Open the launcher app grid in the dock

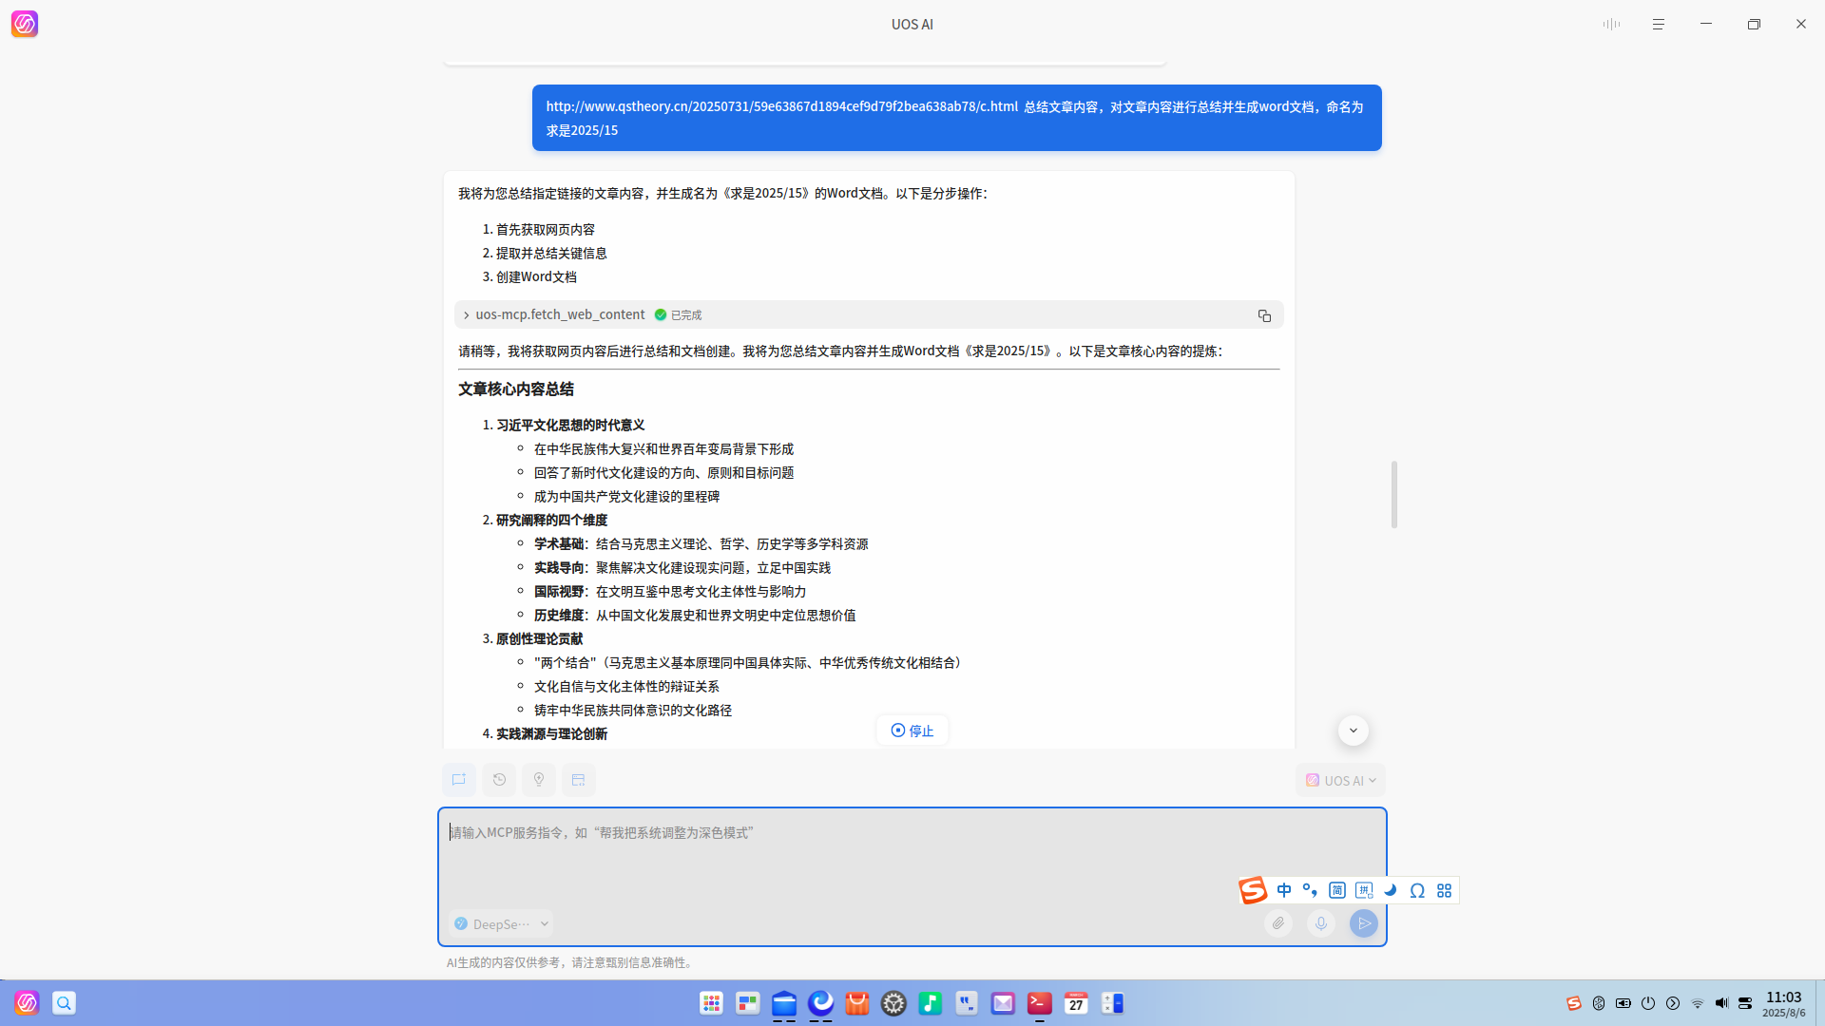coord(711,1003)
